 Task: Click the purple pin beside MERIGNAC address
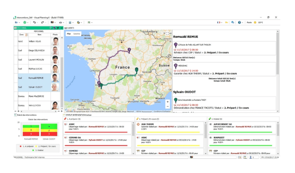(176, 66)
